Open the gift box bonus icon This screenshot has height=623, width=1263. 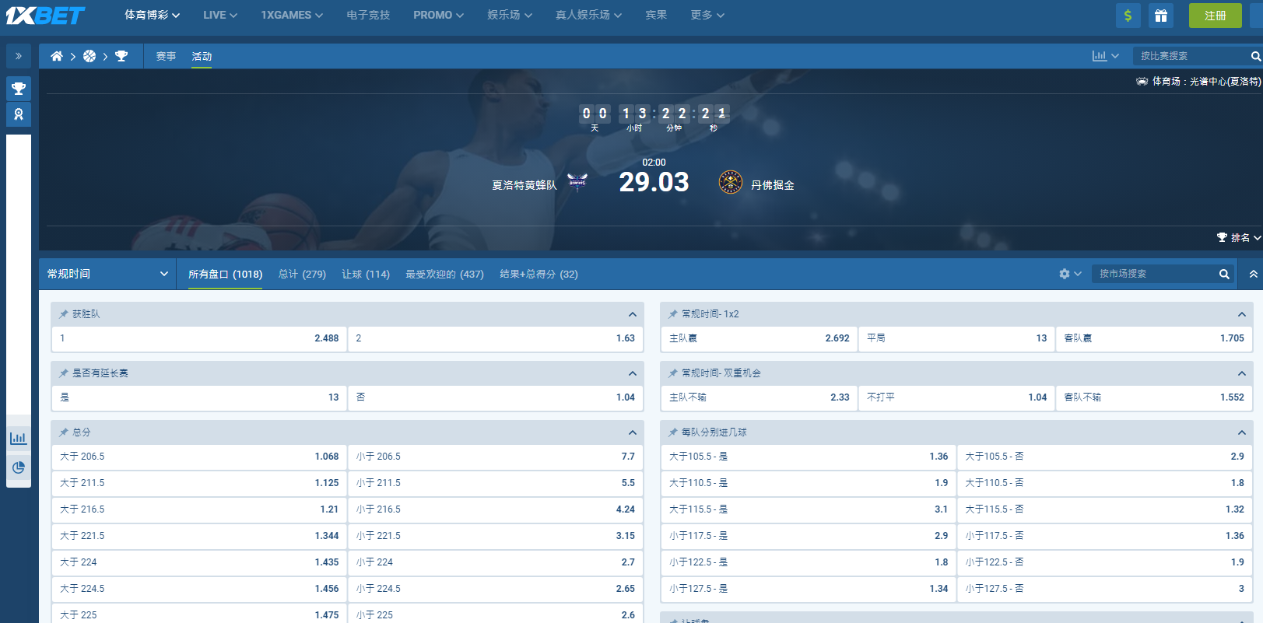click(x=1160, y=16)
